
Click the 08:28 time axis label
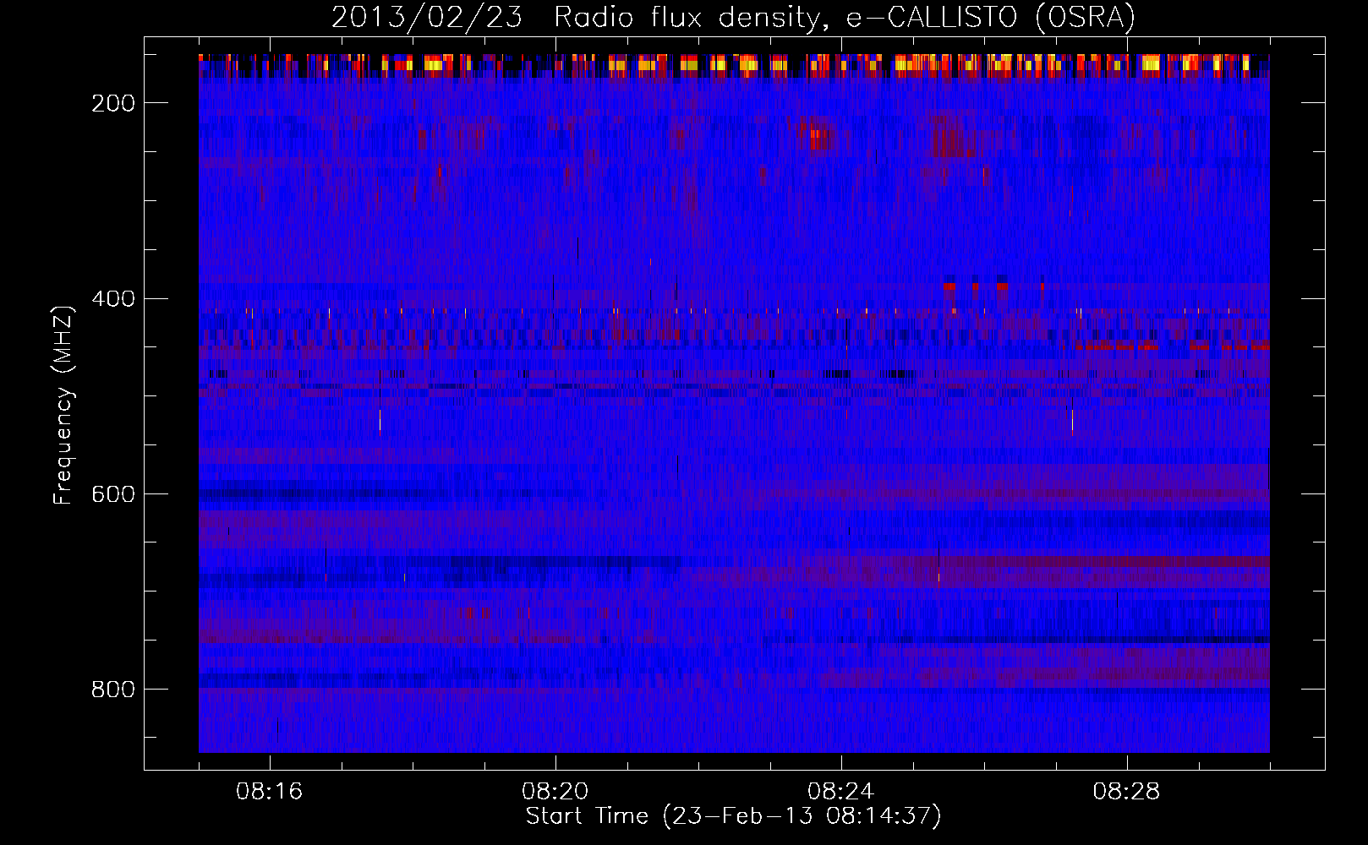point(1127,792)
